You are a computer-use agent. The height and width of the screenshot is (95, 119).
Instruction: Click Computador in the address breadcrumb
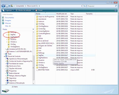20,6
